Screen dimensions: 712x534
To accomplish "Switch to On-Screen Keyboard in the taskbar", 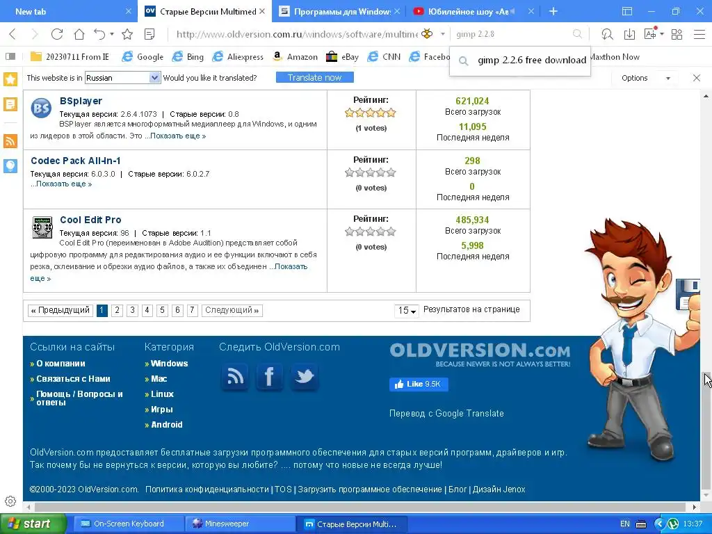I will pos(129,524).
